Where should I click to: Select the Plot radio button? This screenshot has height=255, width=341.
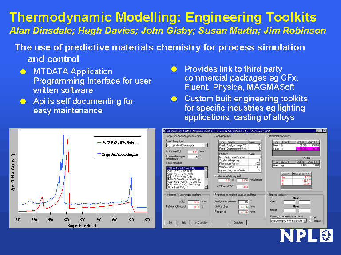click(x=309, y=217)
